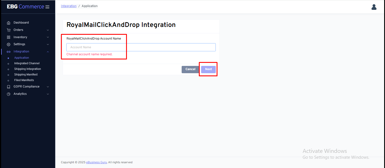
Task: Click the Dashboard home icon
Action: pyautogui.click(x=8, y=23)
